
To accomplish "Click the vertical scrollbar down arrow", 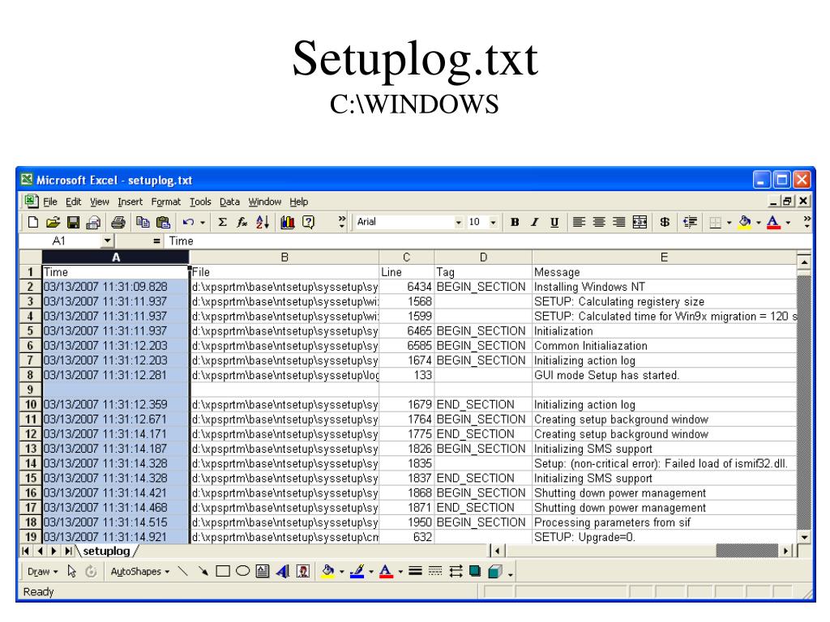I will 804,536.
